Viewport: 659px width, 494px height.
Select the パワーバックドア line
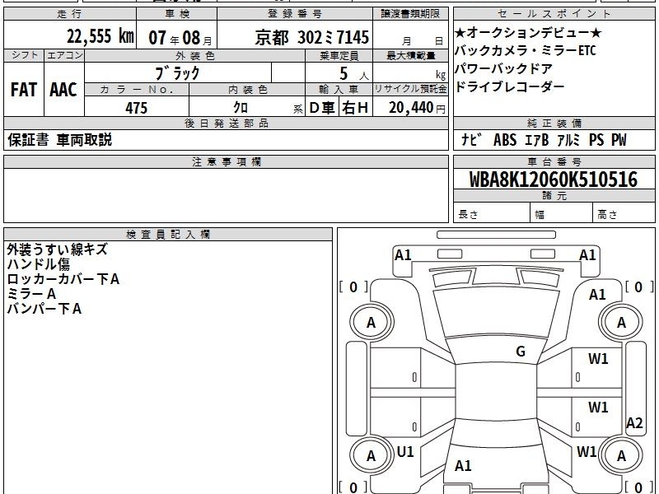pyautogui.click(x=503, y=68)
